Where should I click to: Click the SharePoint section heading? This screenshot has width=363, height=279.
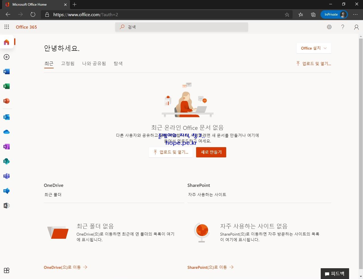[199, 185]
